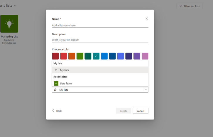Choose the orange color swatch
Viewport: 213px width, 137px height.
pyautogui.click(x=72, y=56)
